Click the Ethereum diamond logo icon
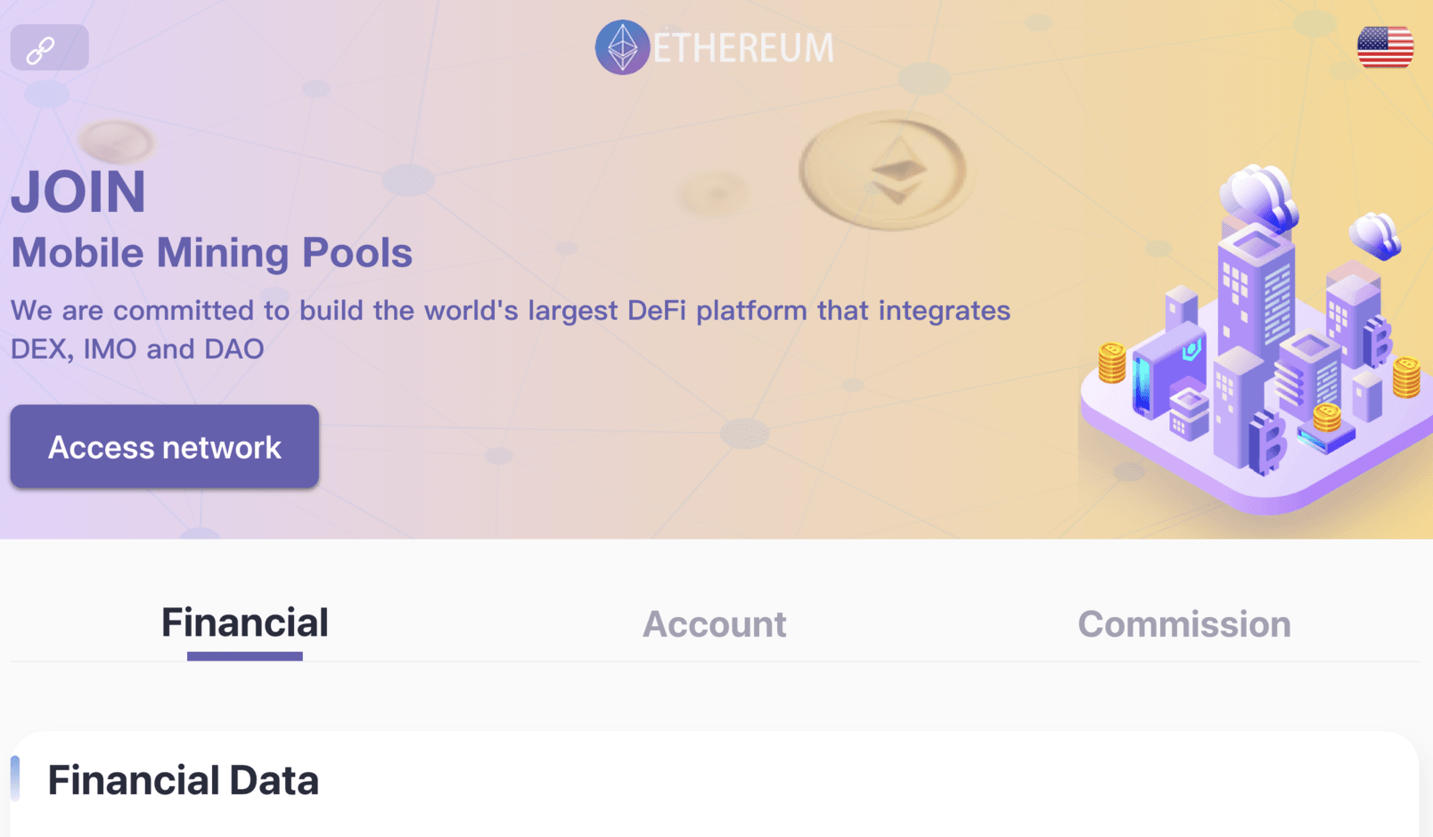Image resolution: width=1433 pixels, height=837 pixels. click(x=622, y=47)
